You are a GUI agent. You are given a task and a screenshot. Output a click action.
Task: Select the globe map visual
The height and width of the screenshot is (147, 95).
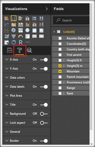tap(28, 30)
